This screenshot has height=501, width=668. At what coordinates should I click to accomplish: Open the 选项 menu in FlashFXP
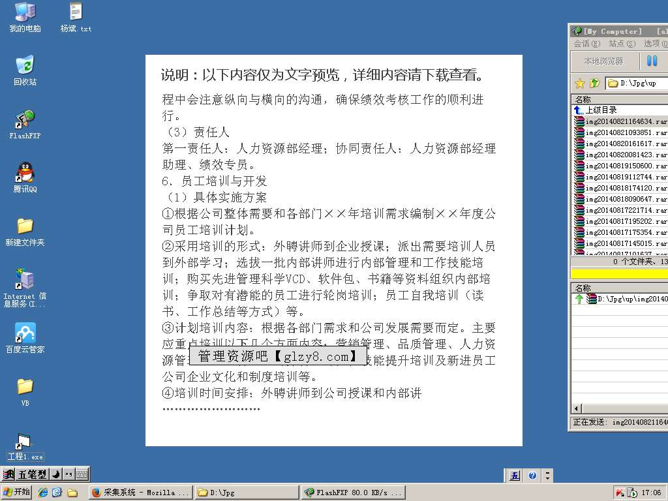point(656,44)
